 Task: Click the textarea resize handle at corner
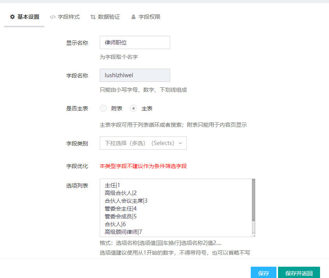(253, 235)
